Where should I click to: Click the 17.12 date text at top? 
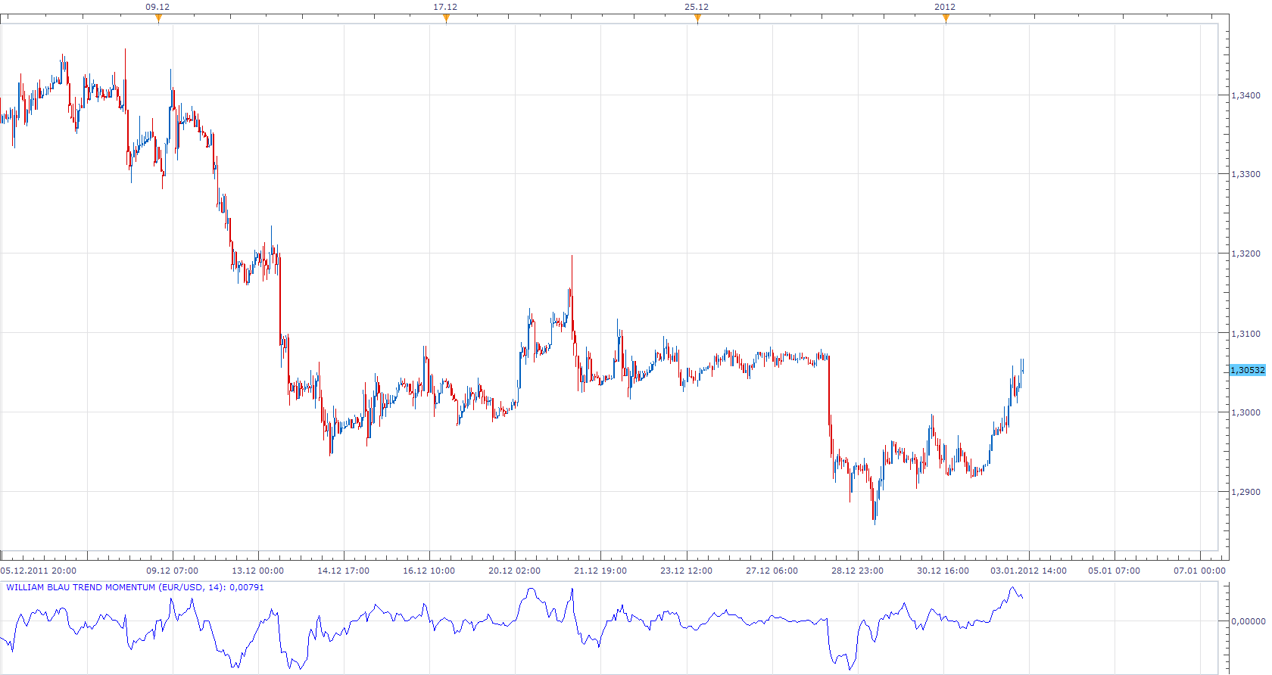coord(445,7)
